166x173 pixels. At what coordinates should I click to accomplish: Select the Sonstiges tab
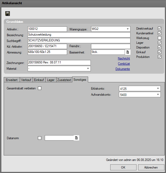click(80, 79)
